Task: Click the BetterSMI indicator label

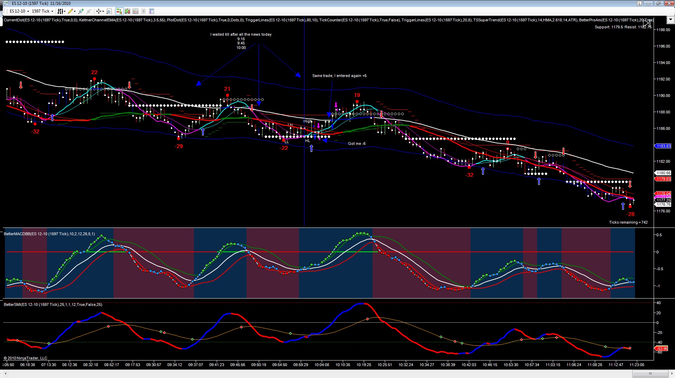Action: tap(53, 304)
